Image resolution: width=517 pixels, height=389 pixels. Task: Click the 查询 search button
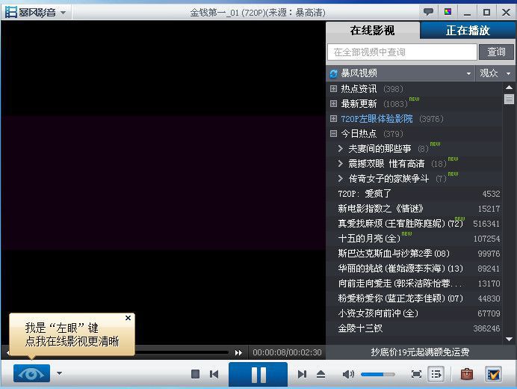tap(496, 52)
